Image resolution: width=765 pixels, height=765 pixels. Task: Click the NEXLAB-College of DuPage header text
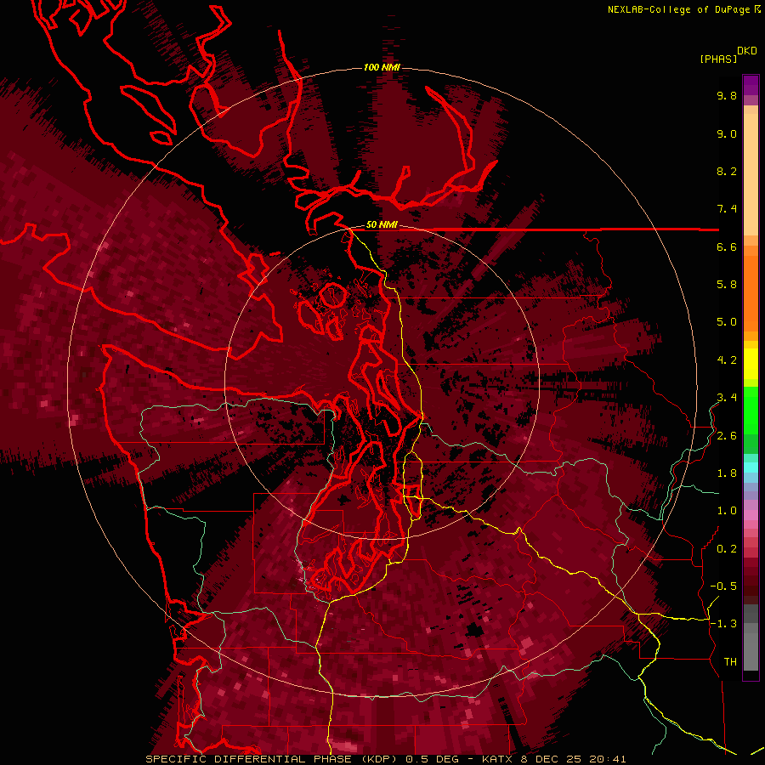[678, 9]
